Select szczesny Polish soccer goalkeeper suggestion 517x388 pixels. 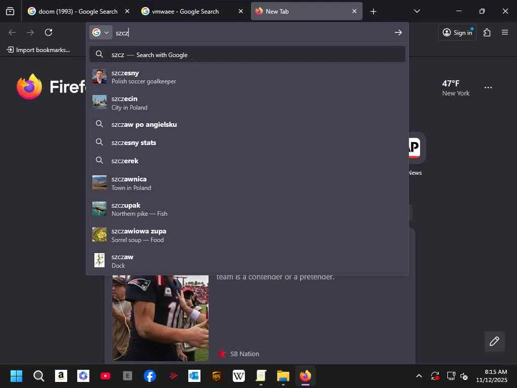(x=247, y=77)
